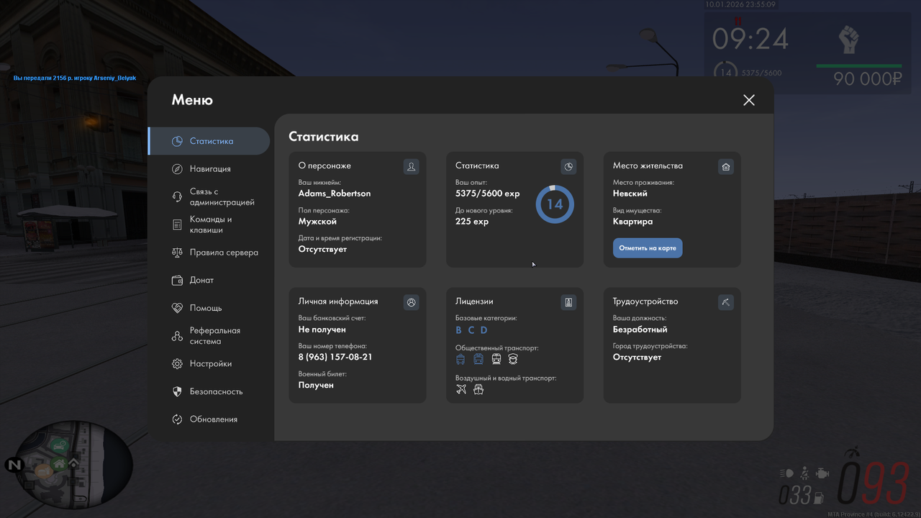Click the 10.01.2026 23:55:09 timestamp
921x518 pixels.
[740, 4]
